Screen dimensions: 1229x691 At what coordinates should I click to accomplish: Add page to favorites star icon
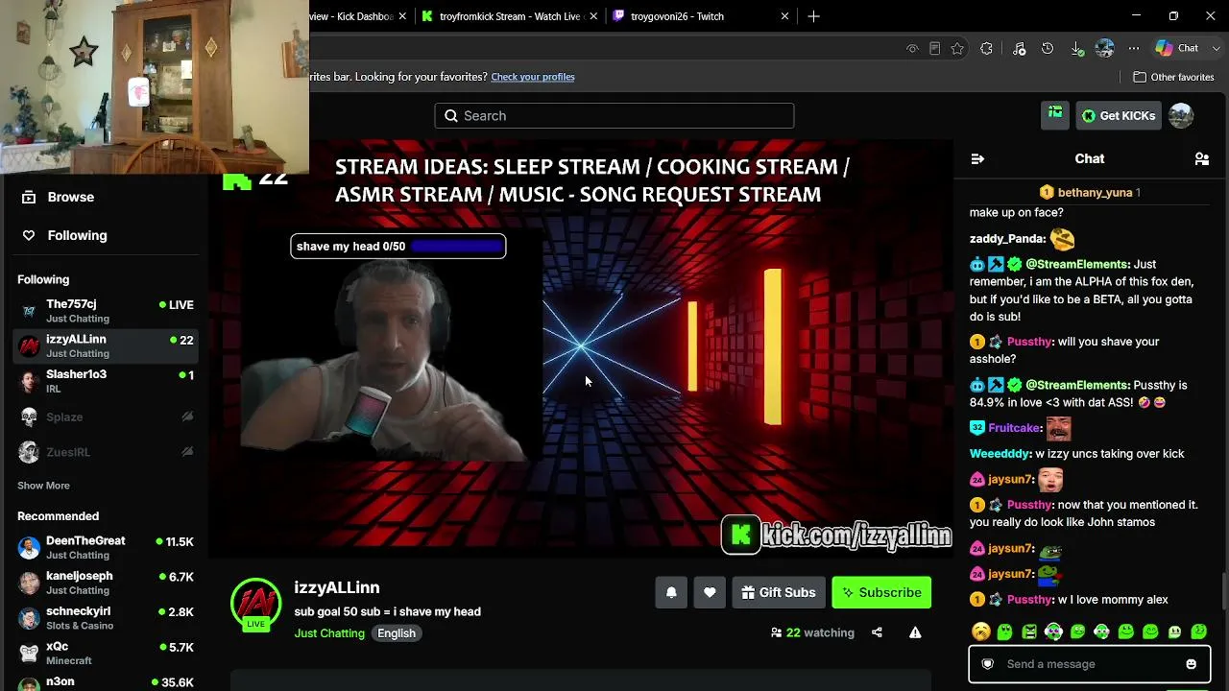957,49
